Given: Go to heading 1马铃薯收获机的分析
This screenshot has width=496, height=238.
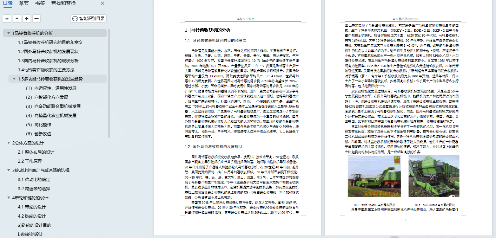Looking at the screenshot, I should click(x=32, y=33).
